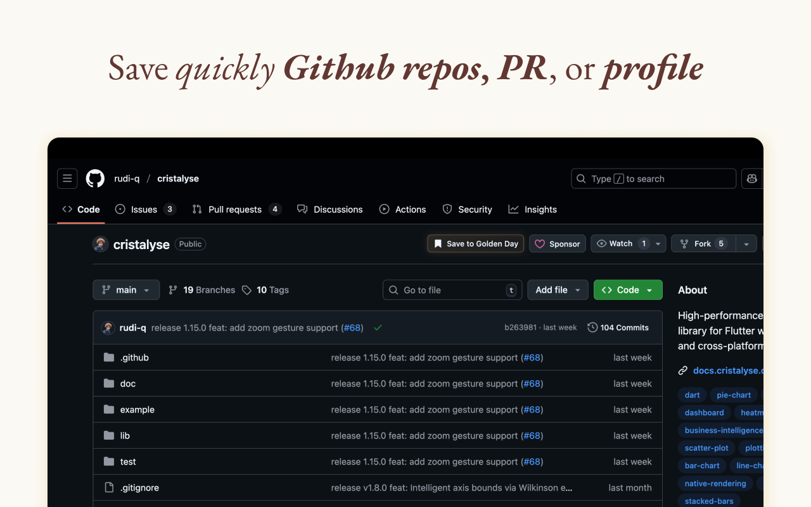Viewport: 811px width, 507px height.
Task: Click the Type / to search field
Action: 653,179
